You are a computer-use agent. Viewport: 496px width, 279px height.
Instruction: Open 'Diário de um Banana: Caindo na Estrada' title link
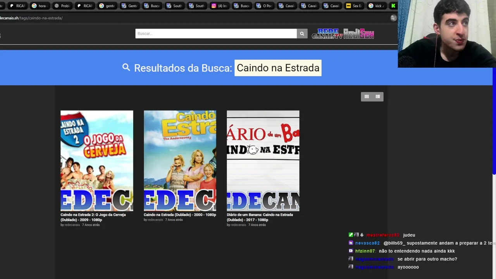(260, 217)
